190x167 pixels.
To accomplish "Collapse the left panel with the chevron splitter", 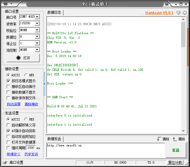I will 44,84.
